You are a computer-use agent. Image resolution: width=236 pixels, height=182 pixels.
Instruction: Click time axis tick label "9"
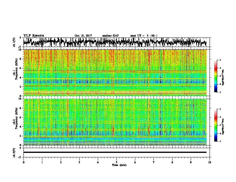pyautogui.click(x=191, y=162)
